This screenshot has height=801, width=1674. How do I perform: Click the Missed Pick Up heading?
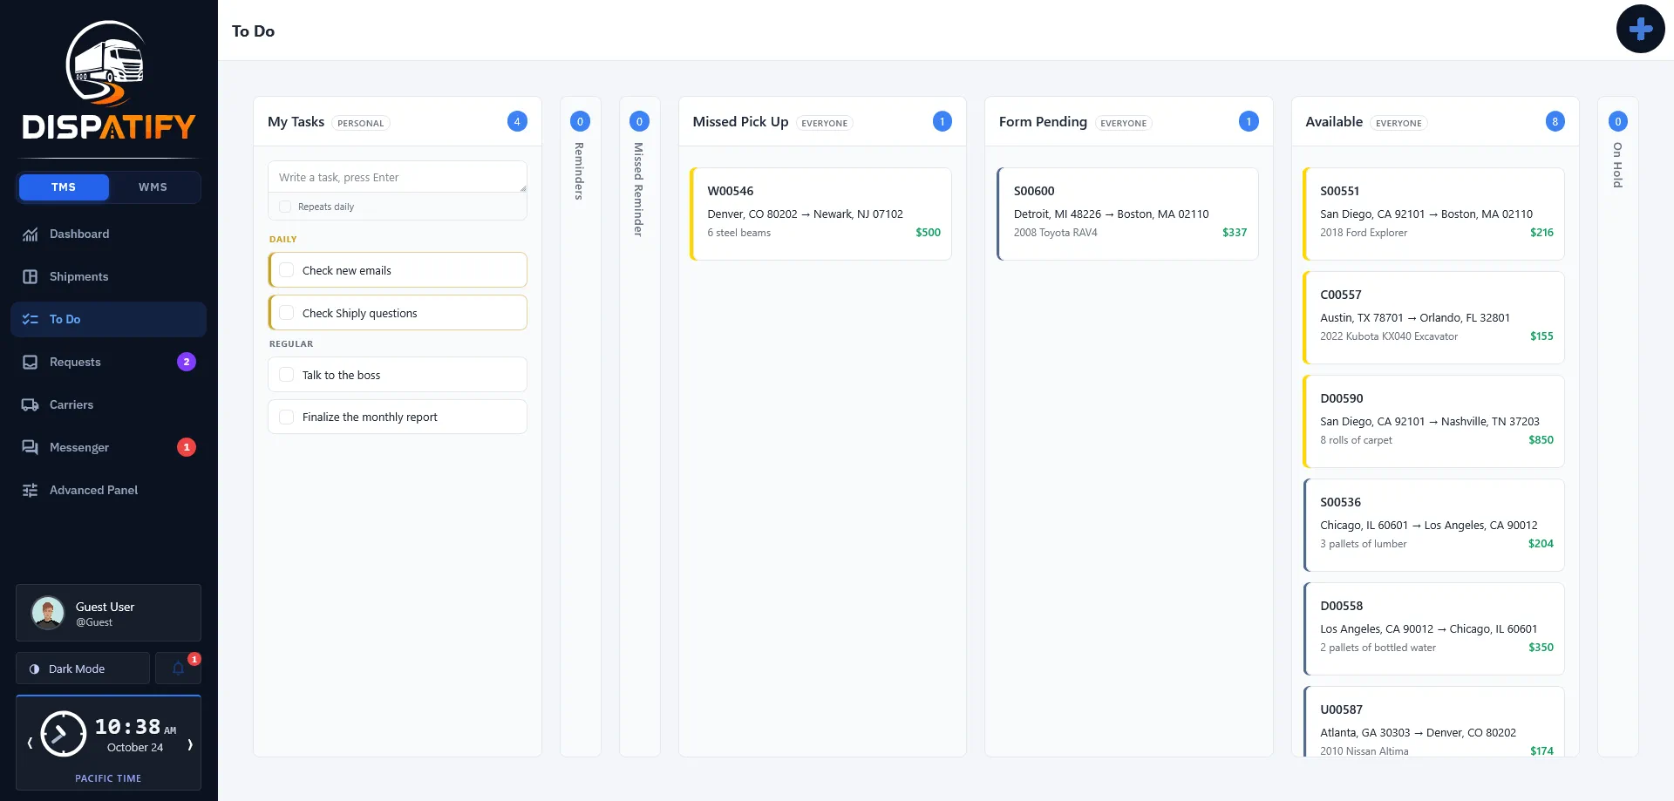click(x=740, y=122)
